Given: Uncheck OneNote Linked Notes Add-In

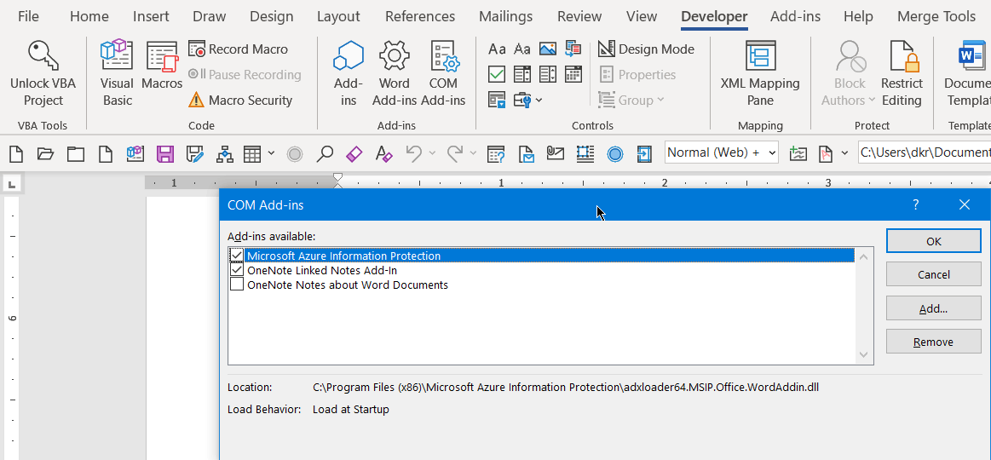Looking at the screenshot, I should tap(236, 270).
